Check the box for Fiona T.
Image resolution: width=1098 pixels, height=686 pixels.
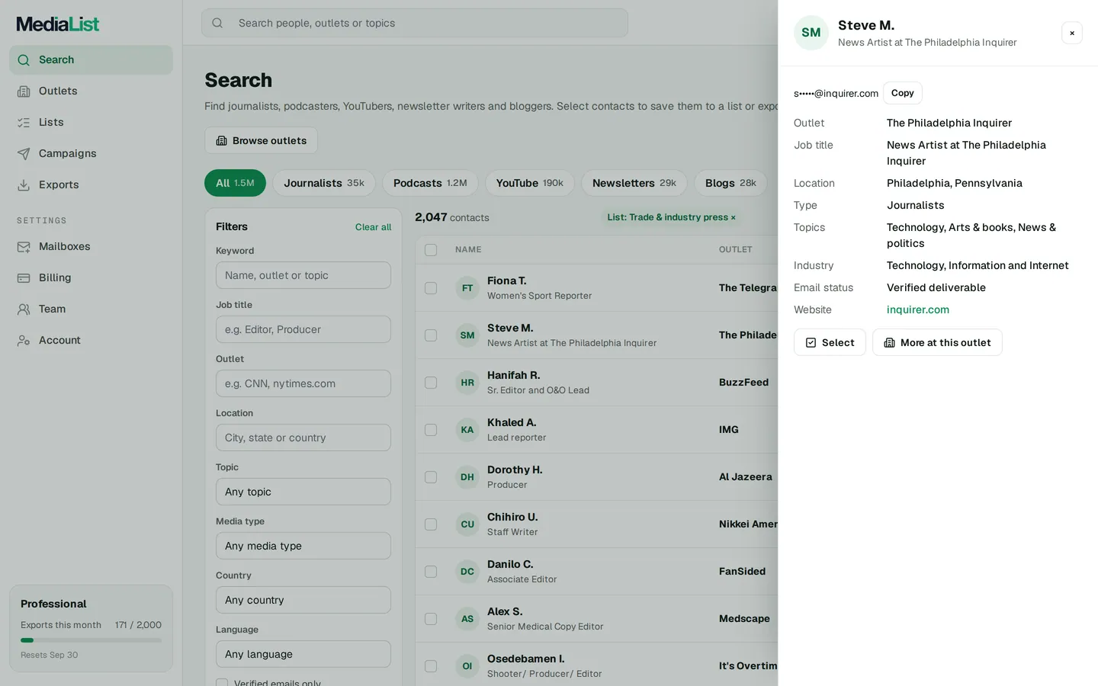pos(431,288)
